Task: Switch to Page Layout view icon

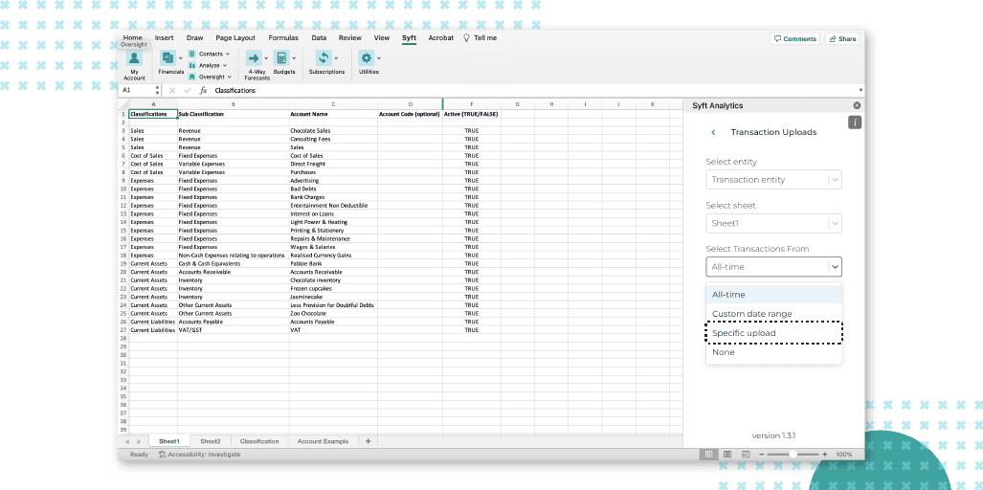Action: tap(727, 455)
